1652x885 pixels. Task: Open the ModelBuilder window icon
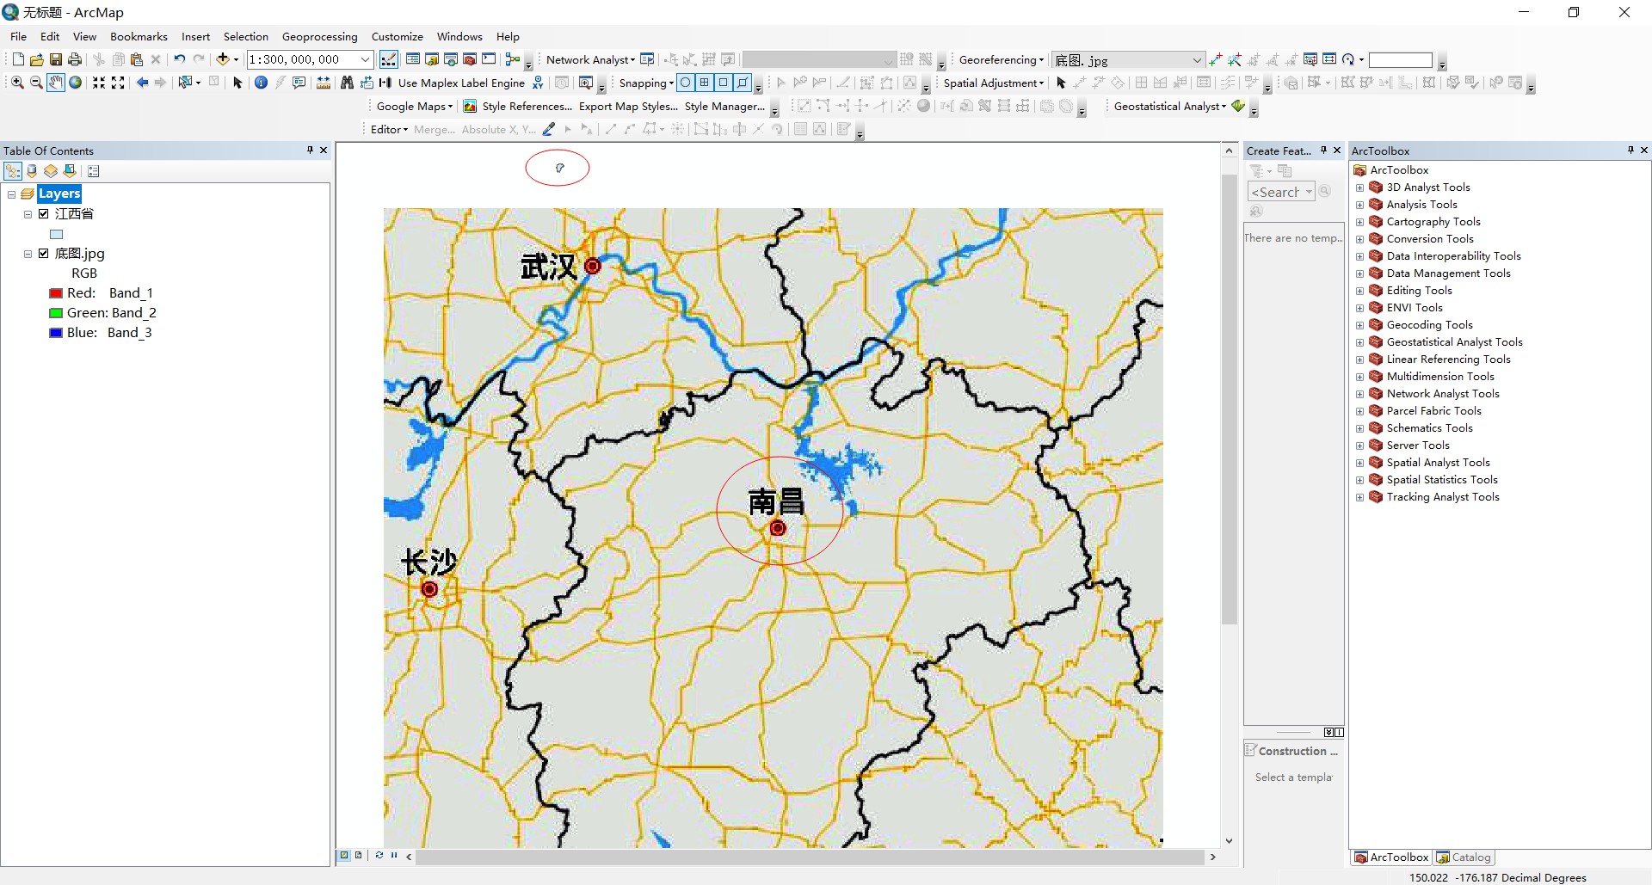point(513,59)
